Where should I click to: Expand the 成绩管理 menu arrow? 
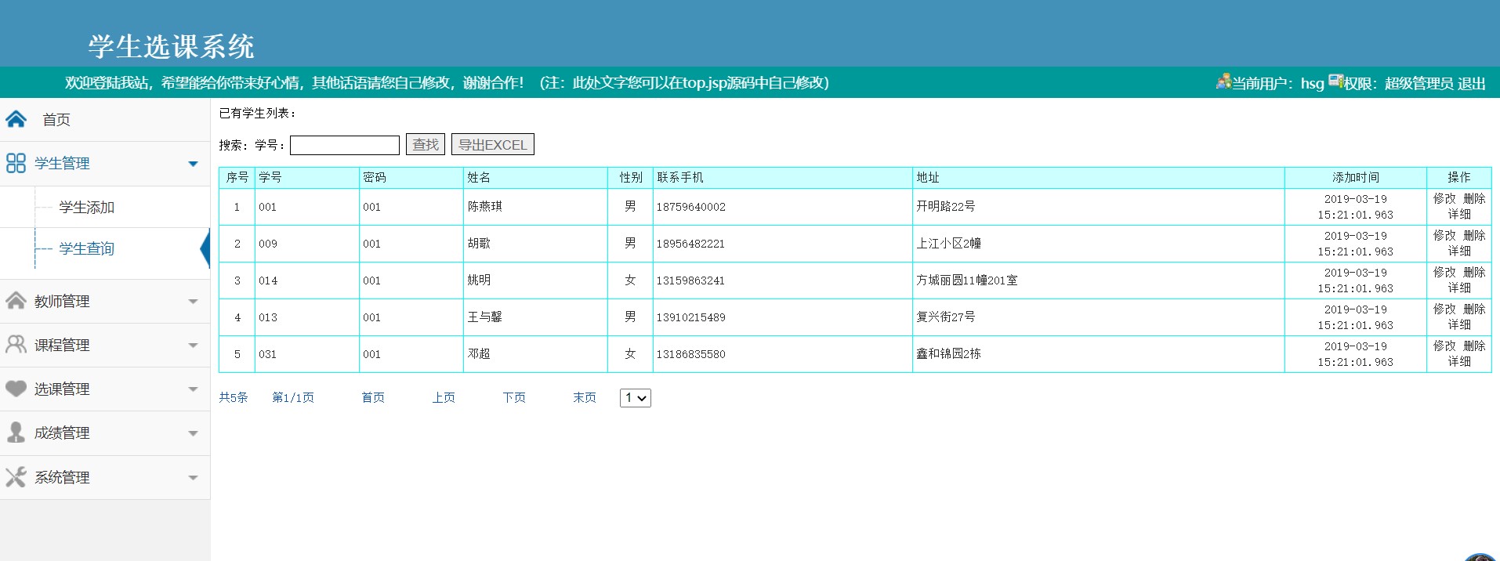193,433
